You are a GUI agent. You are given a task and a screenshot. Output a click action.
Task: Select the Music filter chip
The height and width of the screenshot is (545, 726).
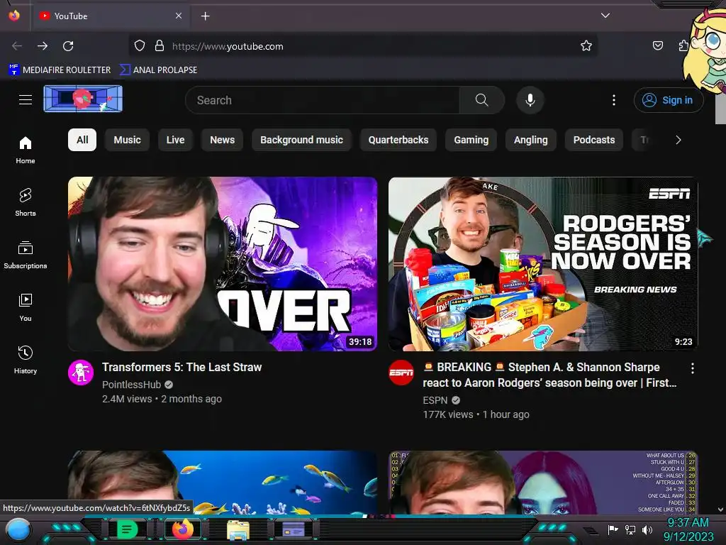[128, 140]
